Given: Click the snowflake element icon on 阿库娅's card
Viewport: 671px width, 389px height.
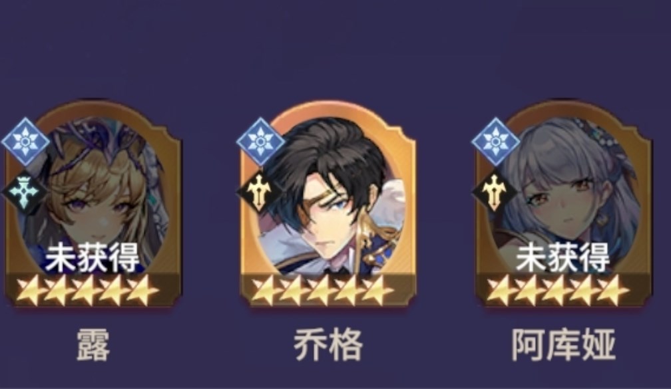Looking at the screenshot, I should tap(495, 142).
